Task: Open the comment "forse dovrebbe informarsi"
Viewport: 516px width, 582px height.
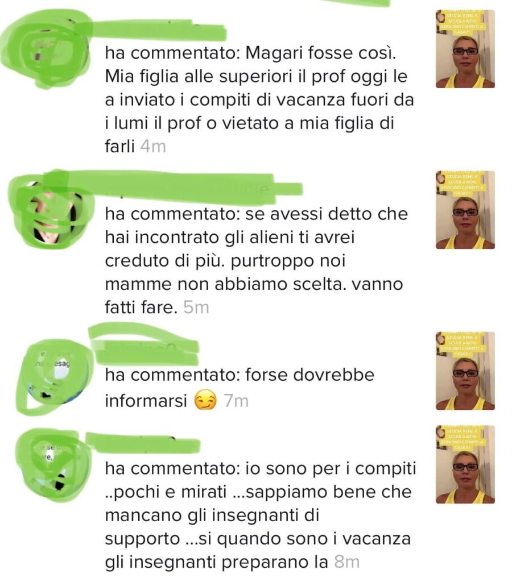Action: (x=240, y=388)
